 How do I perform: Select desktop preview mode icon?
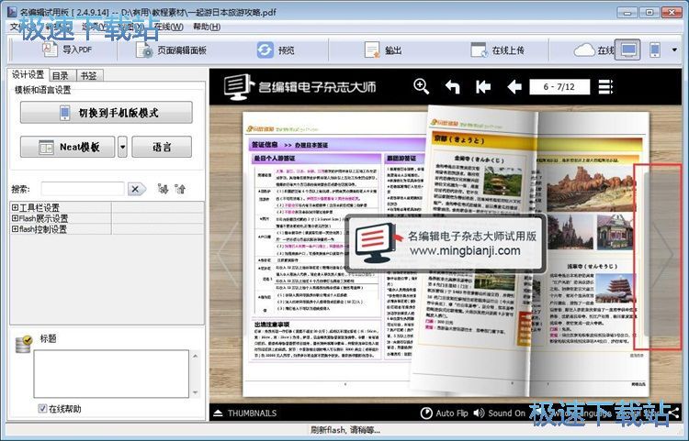[x=628, y=50]
